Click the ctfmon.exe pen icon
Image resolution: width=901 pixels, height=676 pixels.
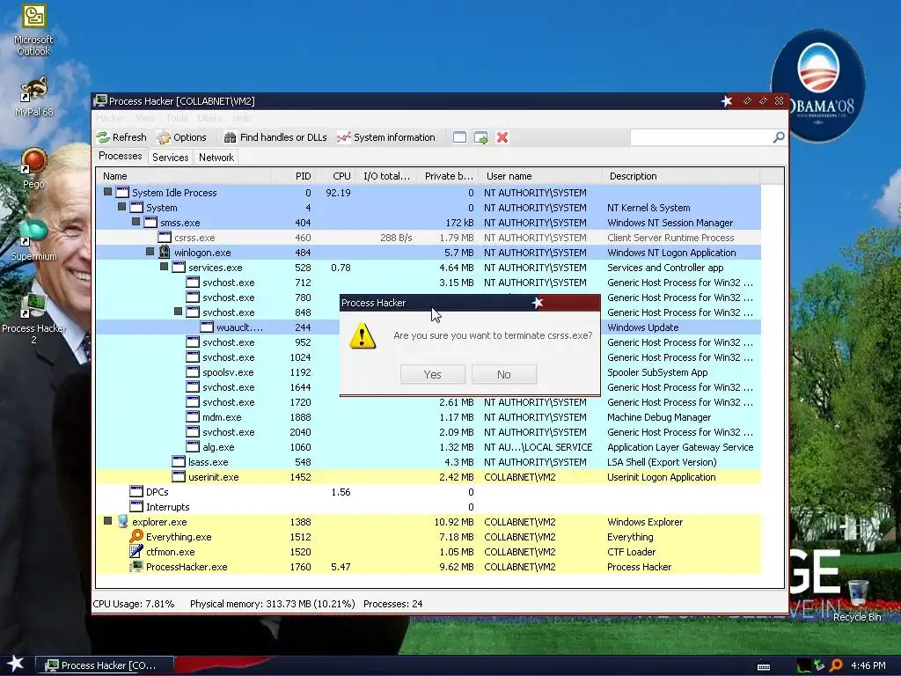click(x=136, y=551)
